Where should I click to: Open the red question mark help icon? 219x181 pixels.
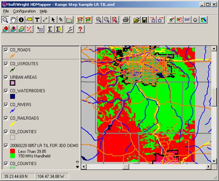pyautogui.click(x=80, y=29)
